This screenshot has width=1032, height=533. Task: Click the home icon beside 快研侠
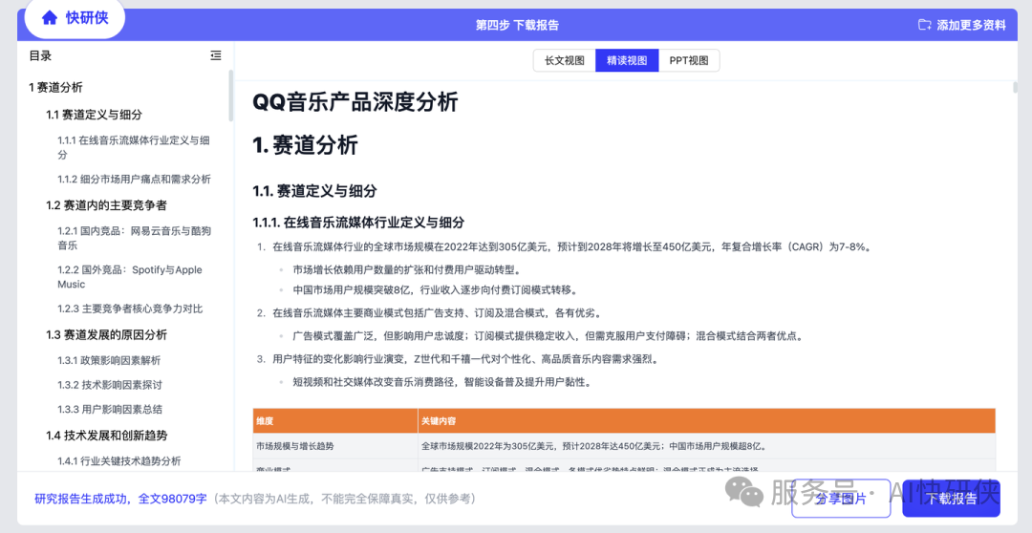(50, 18)
